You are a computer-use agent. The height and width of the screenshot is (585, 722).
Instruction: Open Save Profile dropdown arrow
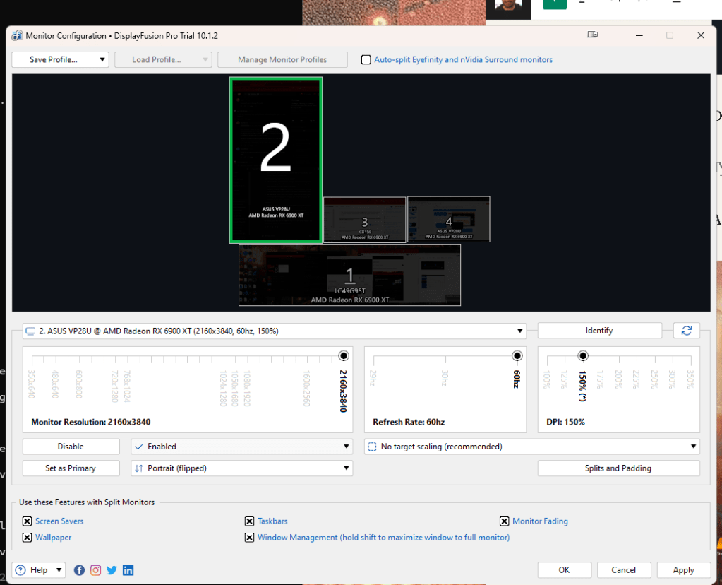[102, 59]
